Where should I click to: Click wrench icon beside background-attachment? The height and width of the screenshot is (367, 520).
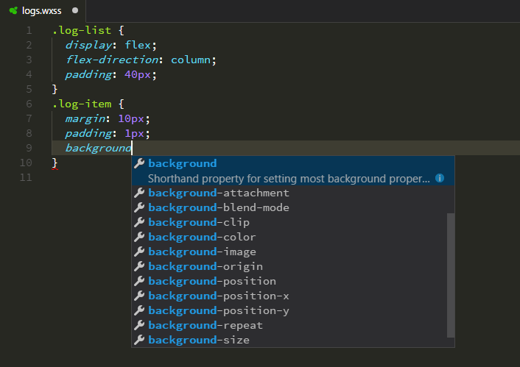tap(139, 193)
